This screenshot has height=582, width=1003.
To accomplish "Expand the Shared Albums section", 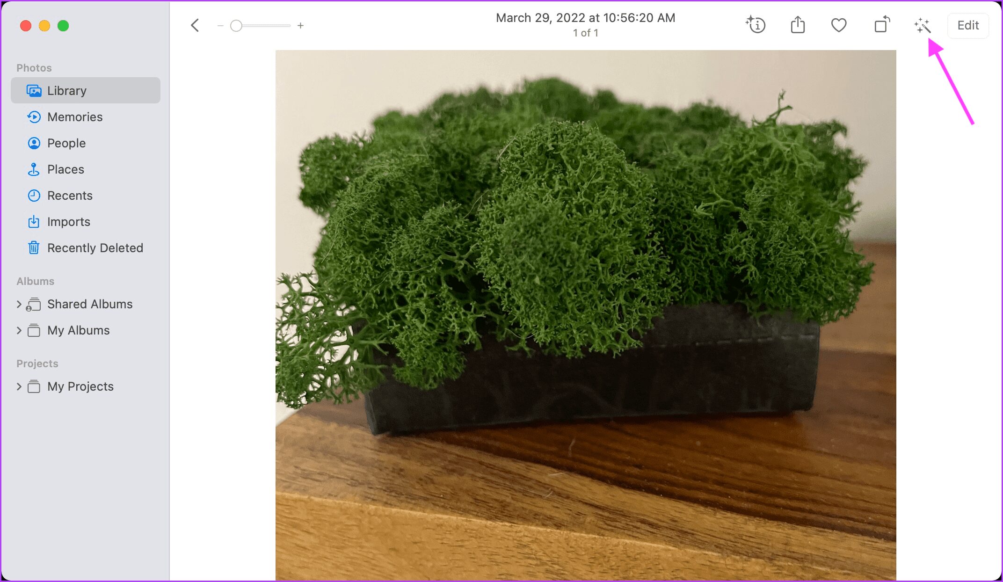I will [19, 304].
